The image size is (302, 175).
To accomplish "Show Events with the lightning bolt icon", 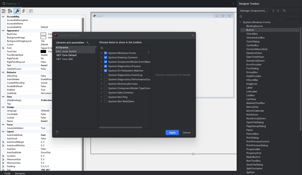I will coord(24,11).
